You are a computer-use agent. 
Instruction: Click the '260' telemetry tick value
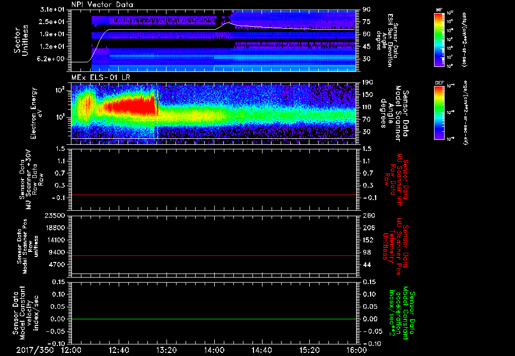coord(368,216)
